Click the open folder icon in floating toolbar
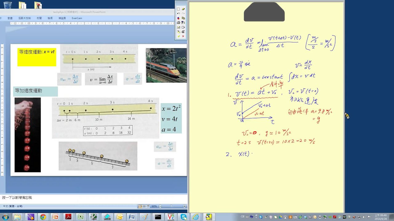Image resolution: width=394 pixels, height=221 pixels. (x=178, y=32)
